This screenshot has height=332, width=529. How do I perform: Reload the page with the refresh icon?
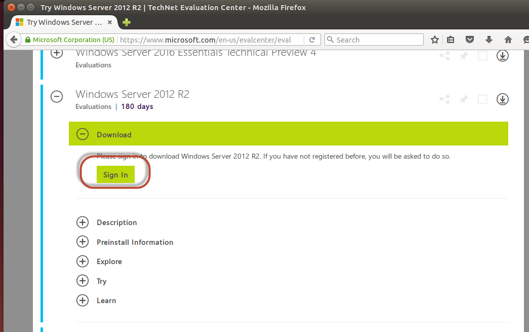[312, 40]
